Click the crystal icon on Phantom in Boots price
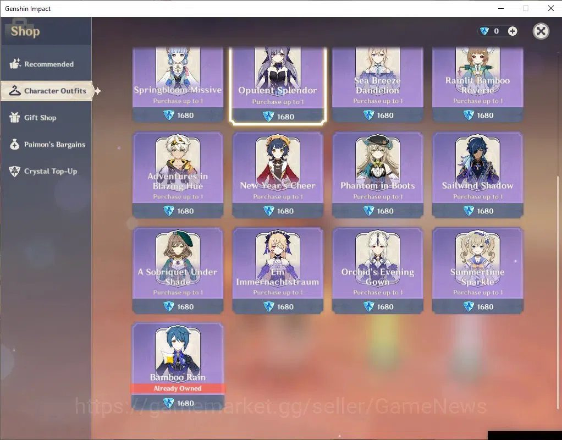562x440 pixels. (x=368, y=211)
